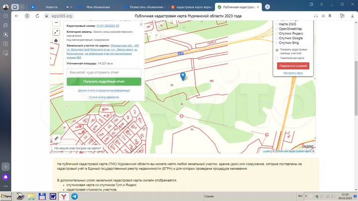Switch to the Новости tab

point(52,7)
